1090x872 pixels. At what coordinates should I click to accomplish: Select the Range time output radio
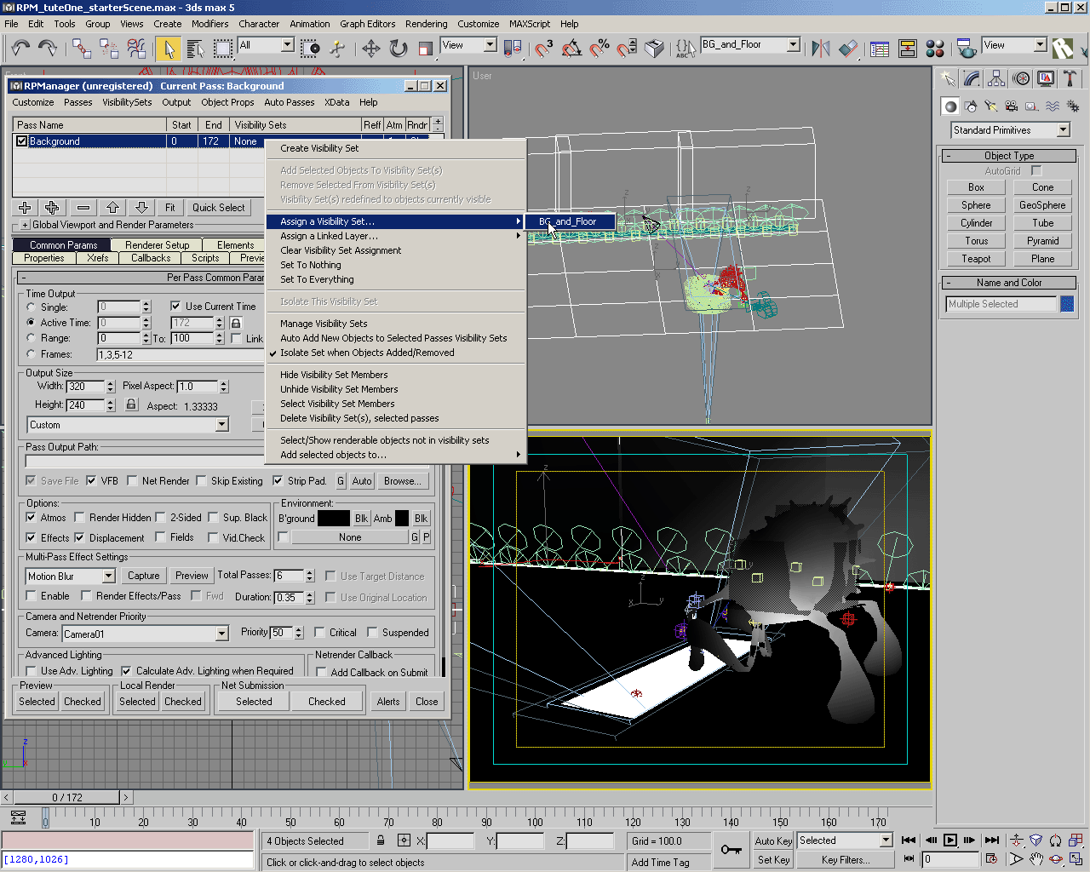[31, 338]
